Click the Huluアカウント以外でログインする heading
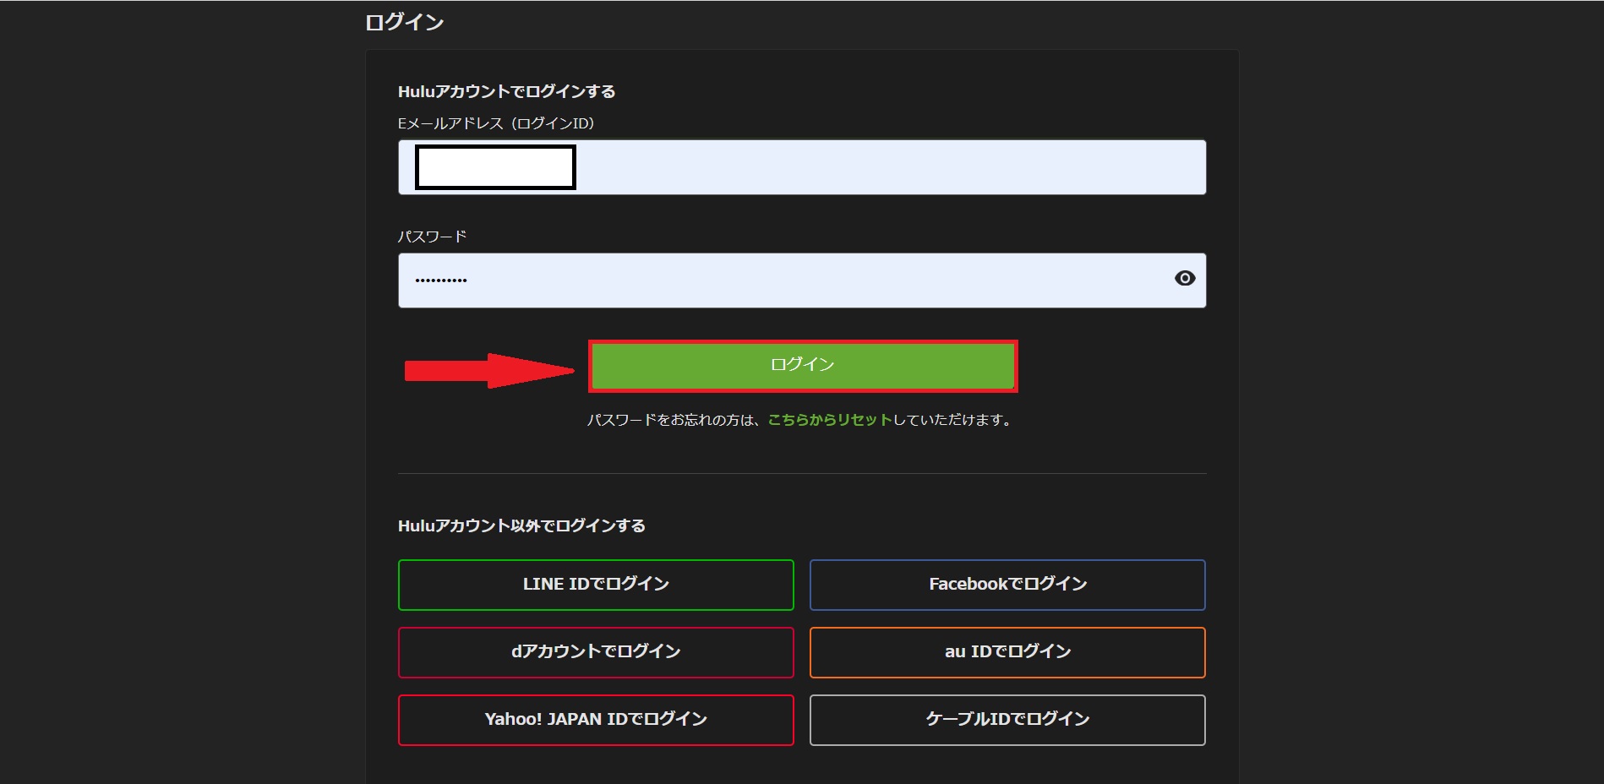The width and height of the screenshot is (1604, 784). 521,525
